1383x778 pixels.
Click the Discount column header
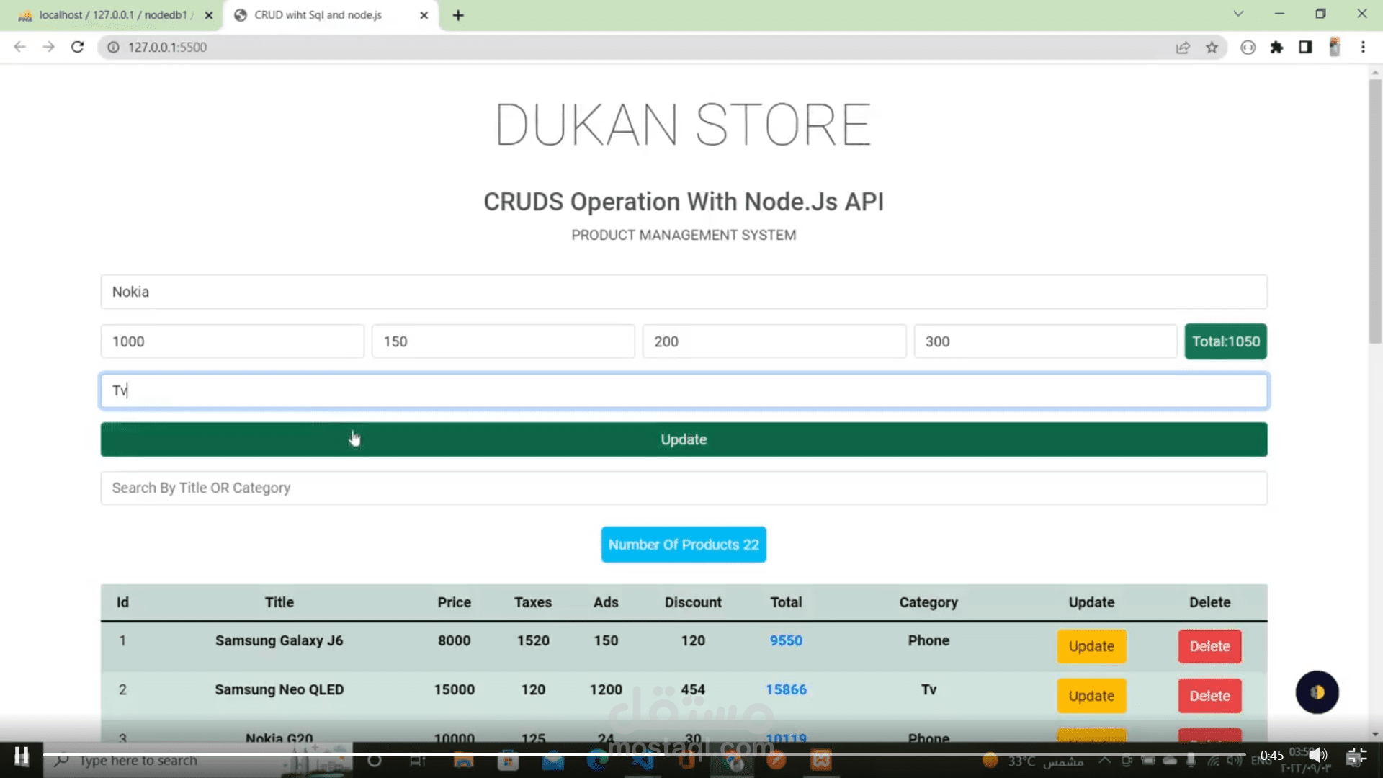coord(693,602)
